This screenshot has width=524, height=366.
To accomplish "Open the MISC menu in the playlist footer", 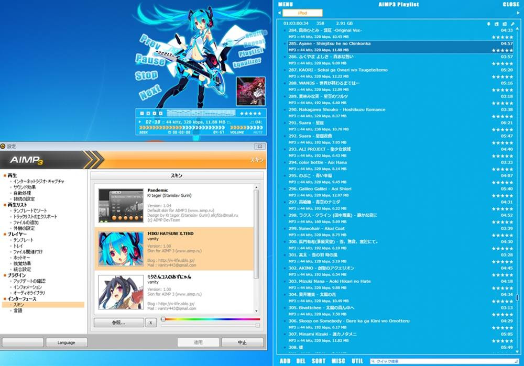I will (338, 361).
